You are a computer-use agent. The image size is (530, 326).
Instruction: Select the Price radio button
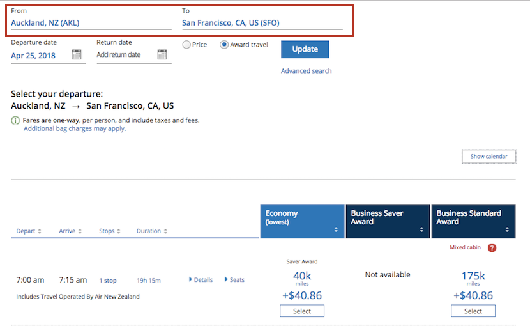186,45
